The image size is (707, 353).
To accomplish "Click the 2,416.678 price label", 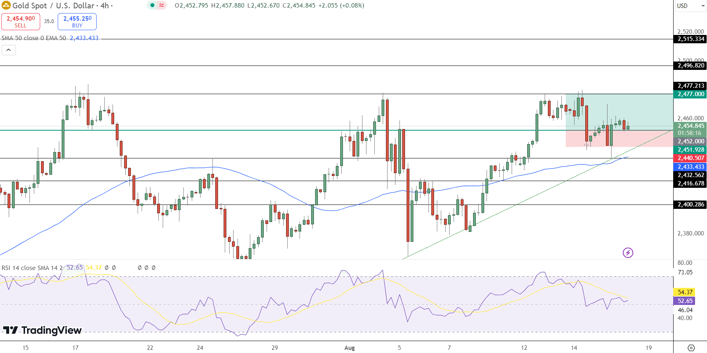I will 691,183.
